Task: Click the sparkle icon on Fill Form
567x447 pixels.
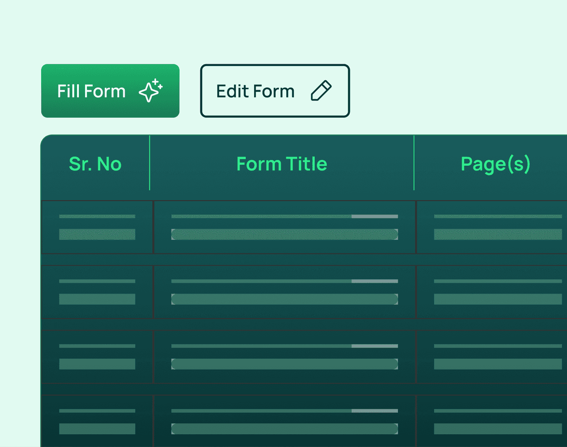Action: coord(151,91)
